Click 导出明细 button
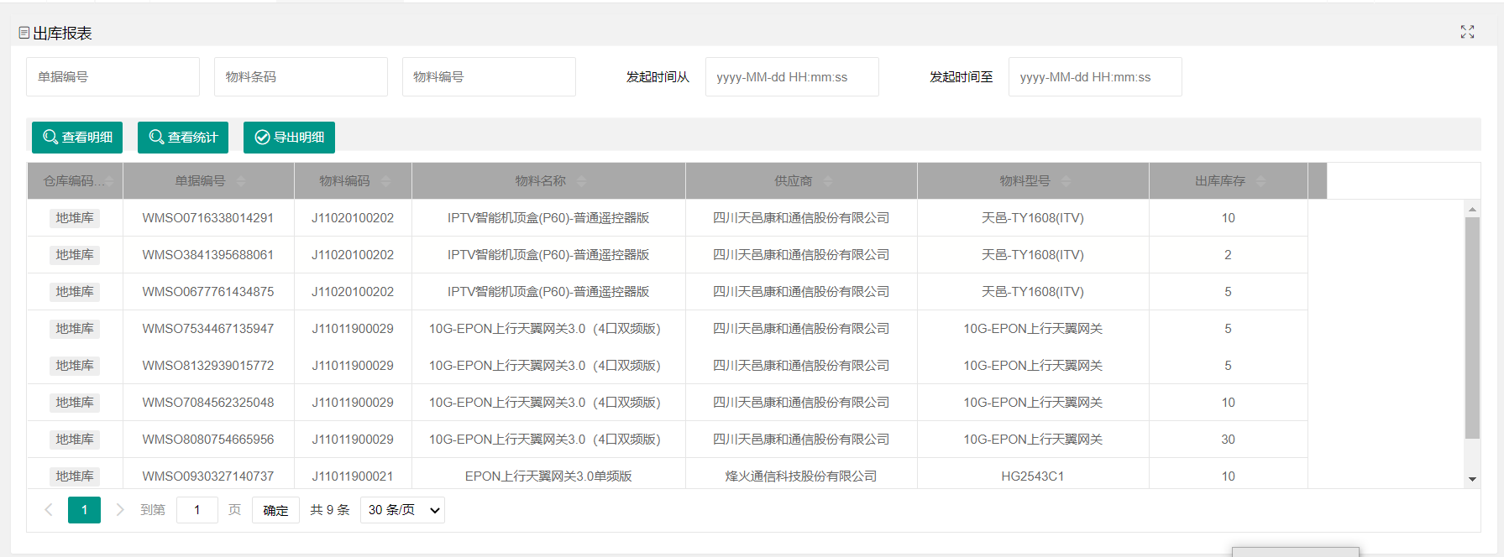Screen dimensions: 1504x557 click(x=289, y=138)
